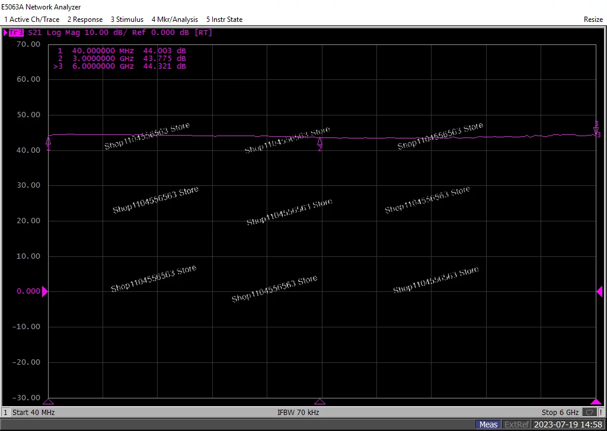The image size is (607, 431).
Task: Click the Stop 6 GHz value
Action: click(560, 413)
